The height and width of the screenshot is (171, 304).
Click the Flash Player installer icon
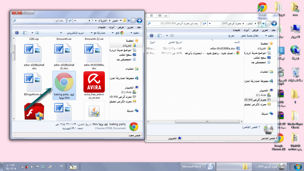click(34, 112)
